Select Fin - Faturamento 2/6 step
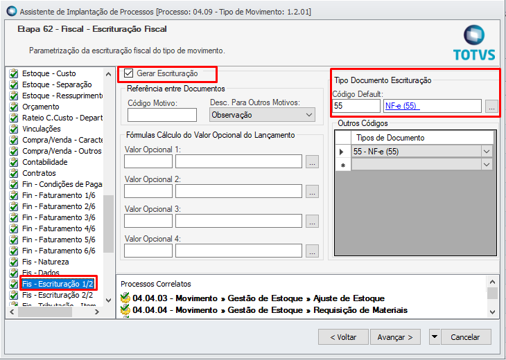Image resolution: width=506 pixels, height=360 pixels. tap(59, 206)
